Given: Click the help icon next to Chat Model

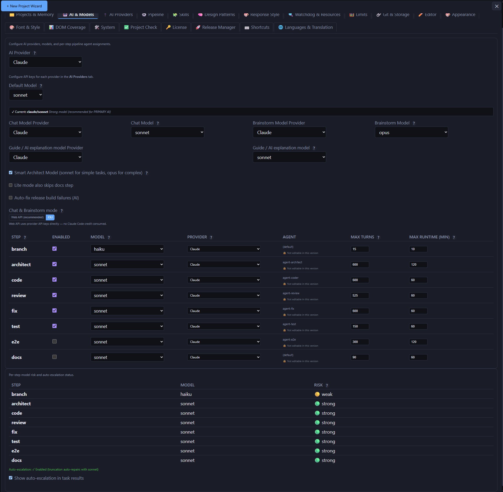Looking at the screenshot, I should pyautogui.click(x=158, y=123).
